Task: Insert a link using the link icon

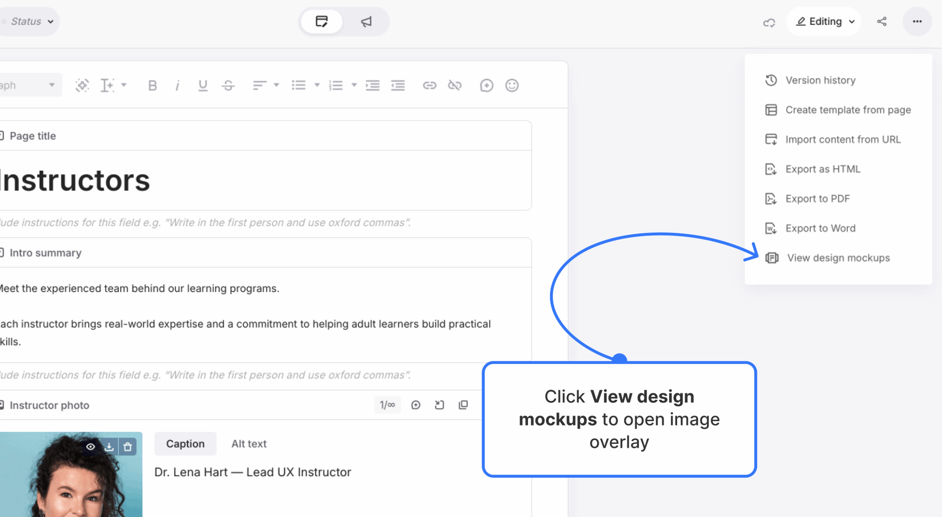Action: [x=429, y=85]
